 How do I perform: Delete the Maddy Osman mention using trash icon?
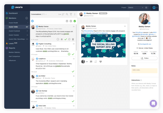coord(73,39)
